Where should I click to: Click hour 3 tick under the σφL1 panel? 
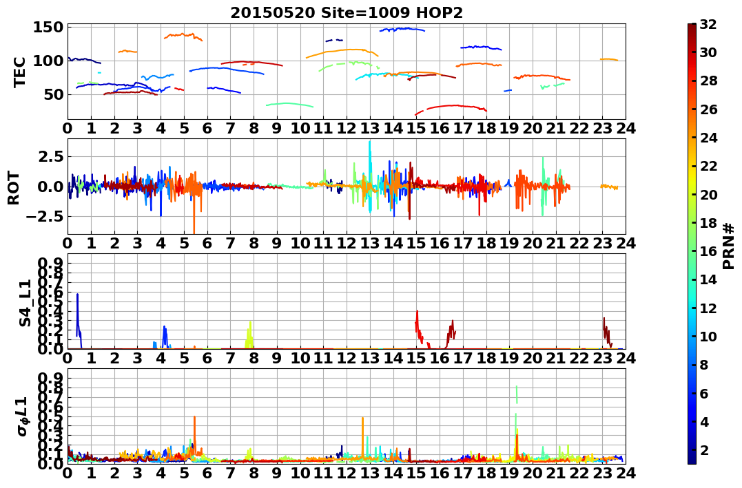(x=137, y=473)
